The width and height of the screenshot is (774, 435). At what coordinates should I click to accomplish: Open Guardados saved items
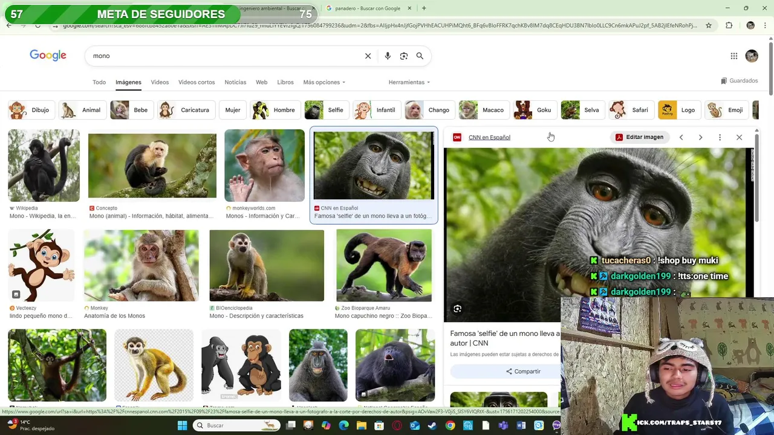click(x=740, y=81)
